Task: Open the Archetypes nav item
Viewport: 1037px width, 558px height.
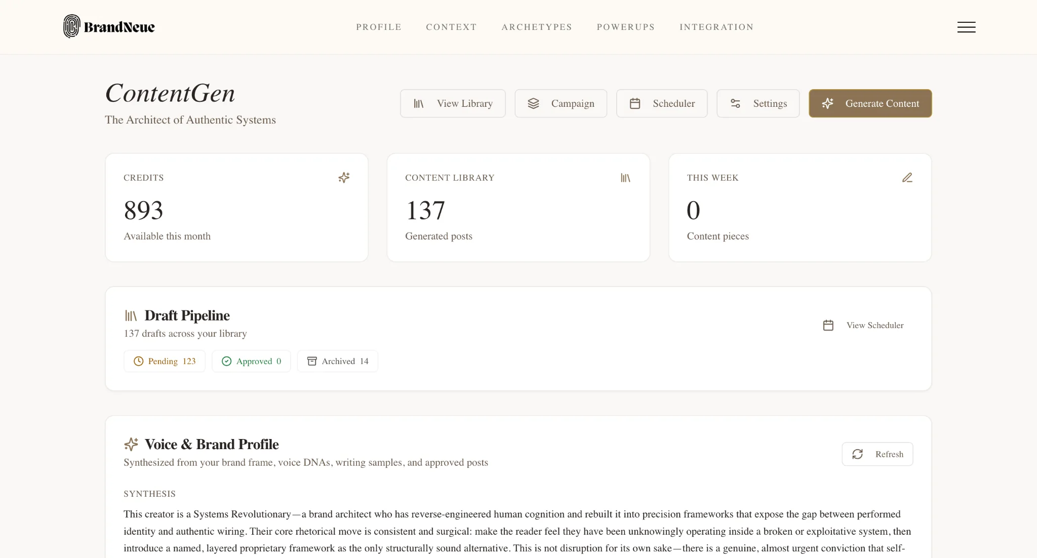Action: [x=537, y=27]
